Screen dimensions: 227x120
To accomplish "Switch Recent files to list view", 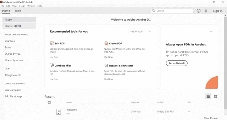I will 208,96.
